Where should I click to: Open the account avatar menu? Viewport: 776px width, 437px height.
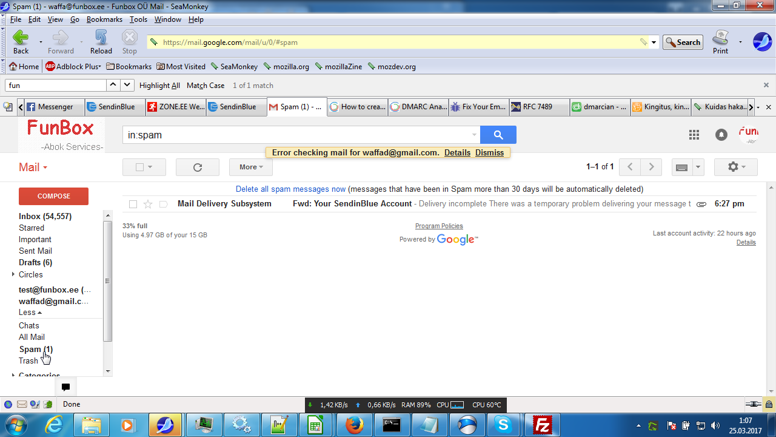(749, 135)
